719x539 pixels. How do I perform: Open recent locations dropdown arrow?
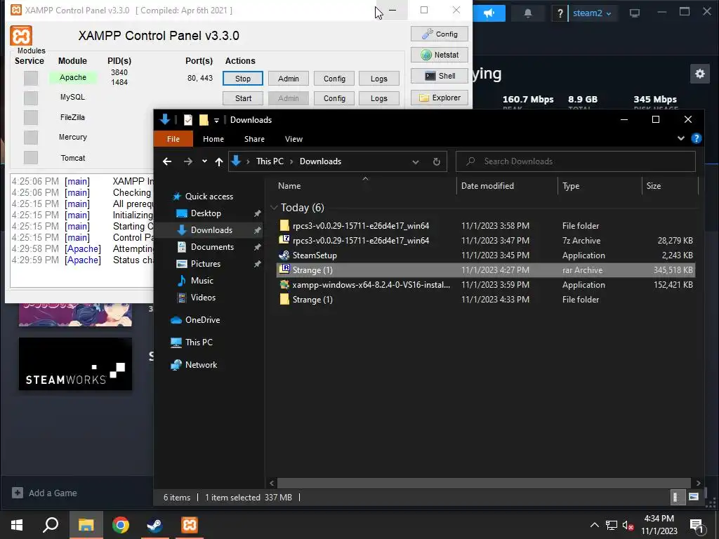[x=204, y=161]
